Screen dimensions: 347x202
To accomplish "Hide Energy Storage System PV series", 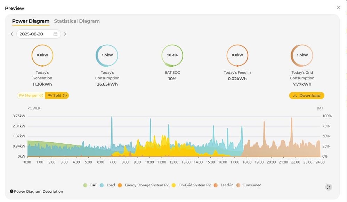I will coord(143,185).
